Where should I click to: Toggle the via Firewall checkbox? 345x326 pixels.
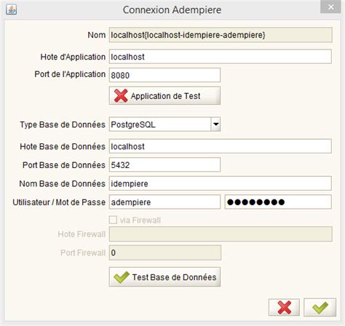pyautogui.click(x=113, y=220)
